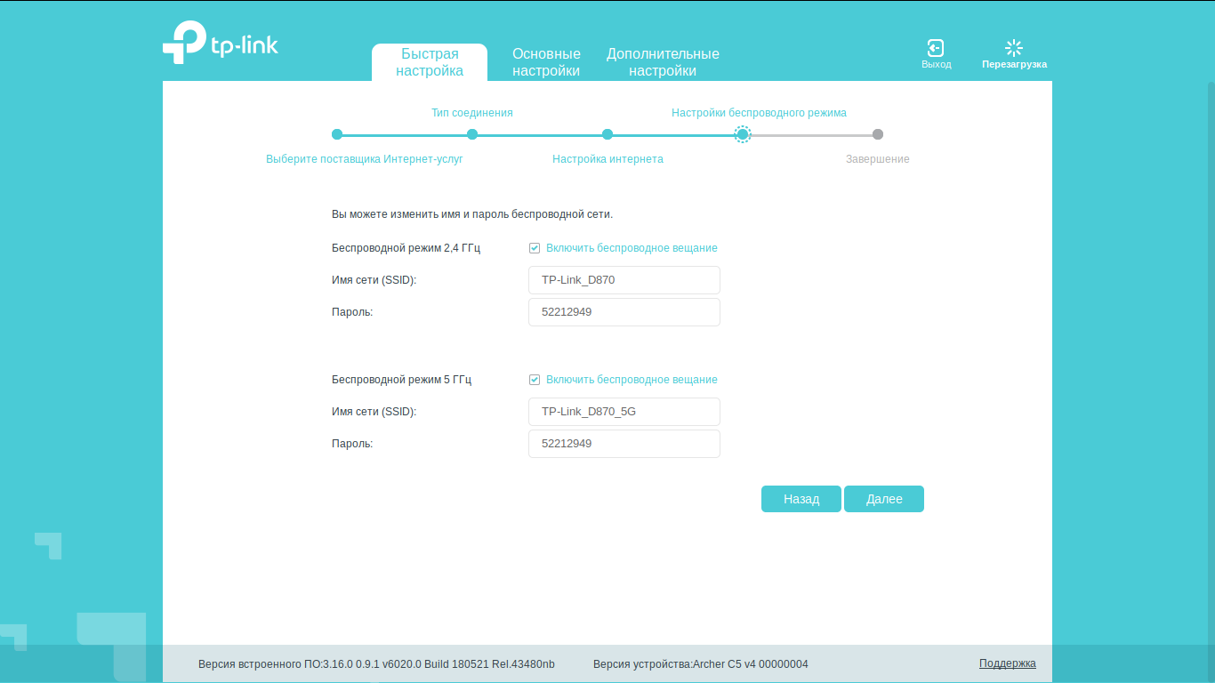1215x683 pixels.
Task: Go to the Дополнительные настройки tab
Action: tap(663, 62)
